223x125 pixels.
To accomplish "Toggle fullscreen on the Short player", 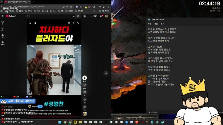I will point(78,23).
